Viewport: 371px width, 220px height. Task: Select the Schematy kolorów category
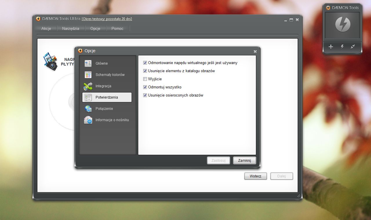pyautogui.click(x=107, y=75)
